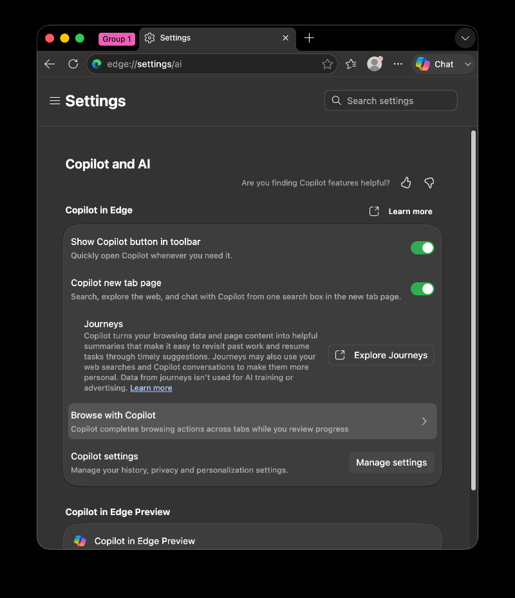Give thumbs up for Copilot features
Image resolution: width=515 pixels, height=598 pixels.
406,183
